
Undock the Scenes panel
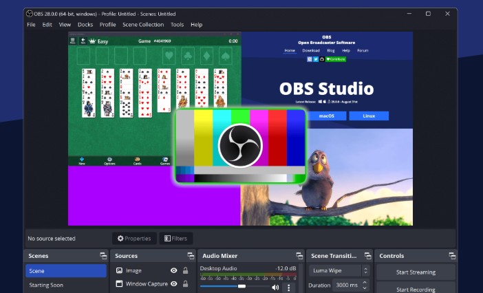(x=103, y=256)
